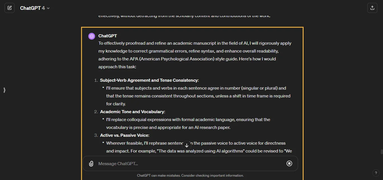Share the conversation using the export icon
383x180 pixels.
pyautogui.click(x=372, y=8)
